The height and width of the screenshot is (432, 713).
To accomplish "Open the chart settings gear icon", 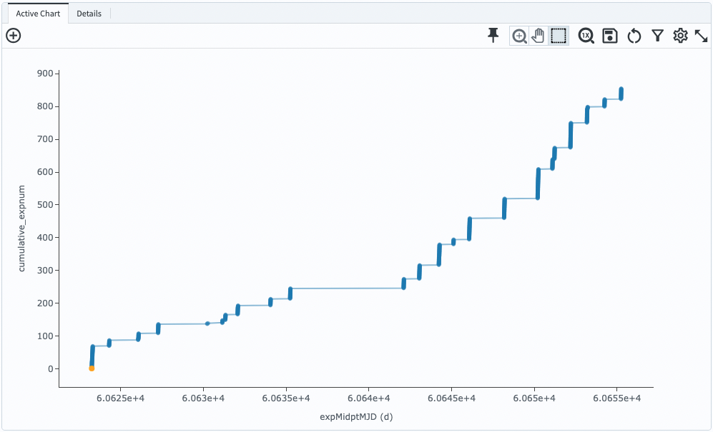I will tap(680, 35).
